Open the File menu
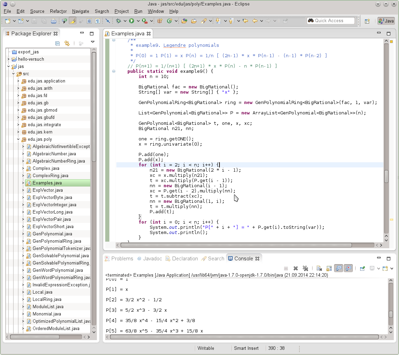399x355 pixels. 7,11
